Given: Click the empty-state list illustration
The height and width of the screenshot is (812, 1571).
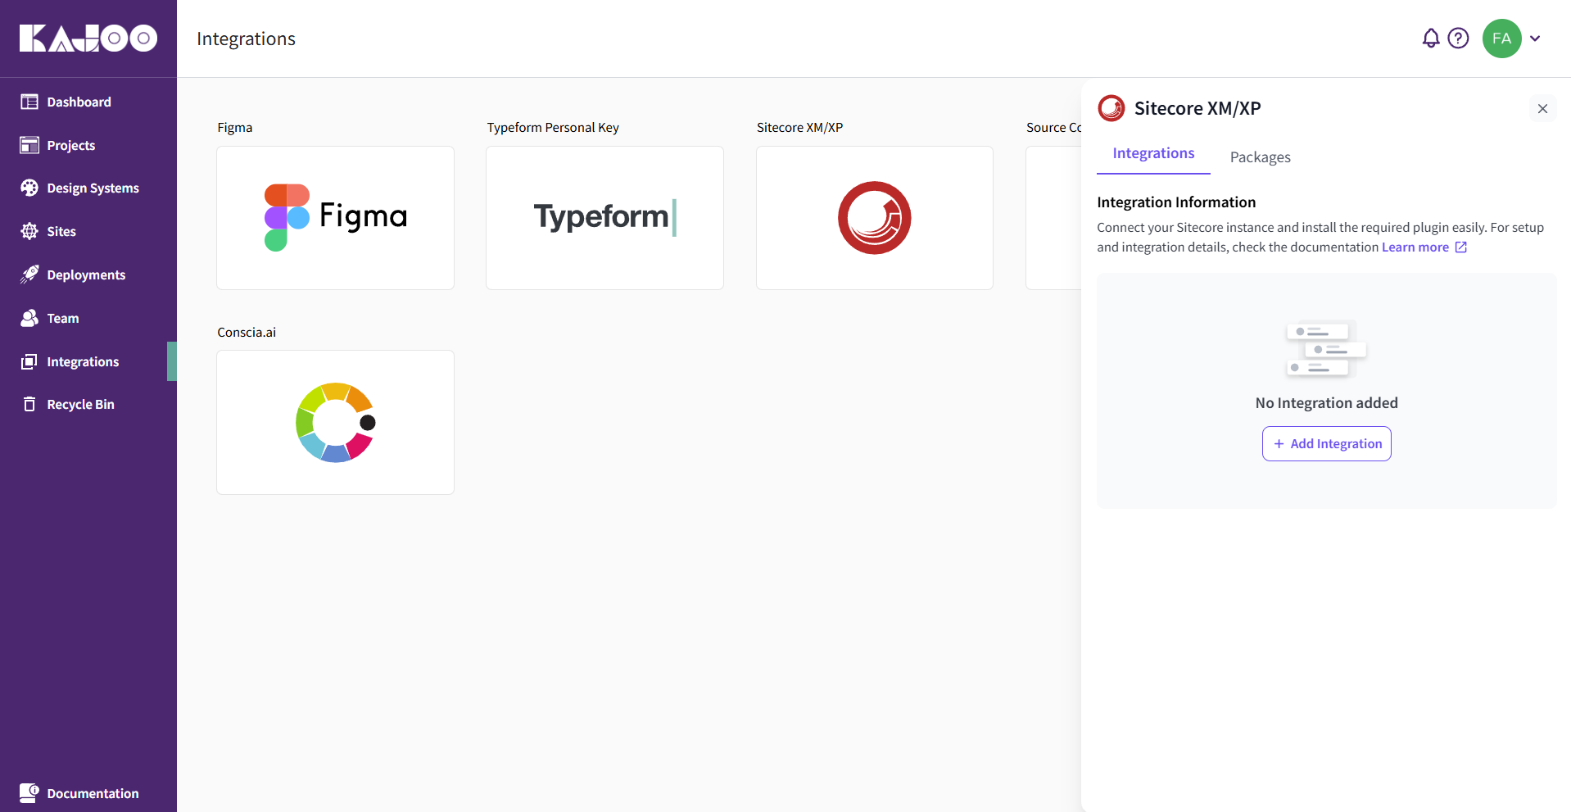Looking at the screenshot, I should point(1326,349).
